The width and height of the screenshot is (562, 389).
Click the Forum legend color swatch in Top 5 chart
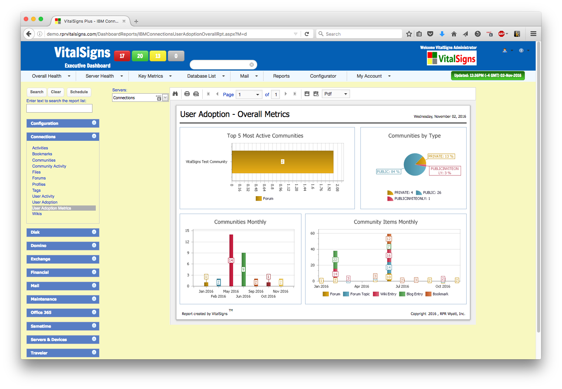click(259, 199)
